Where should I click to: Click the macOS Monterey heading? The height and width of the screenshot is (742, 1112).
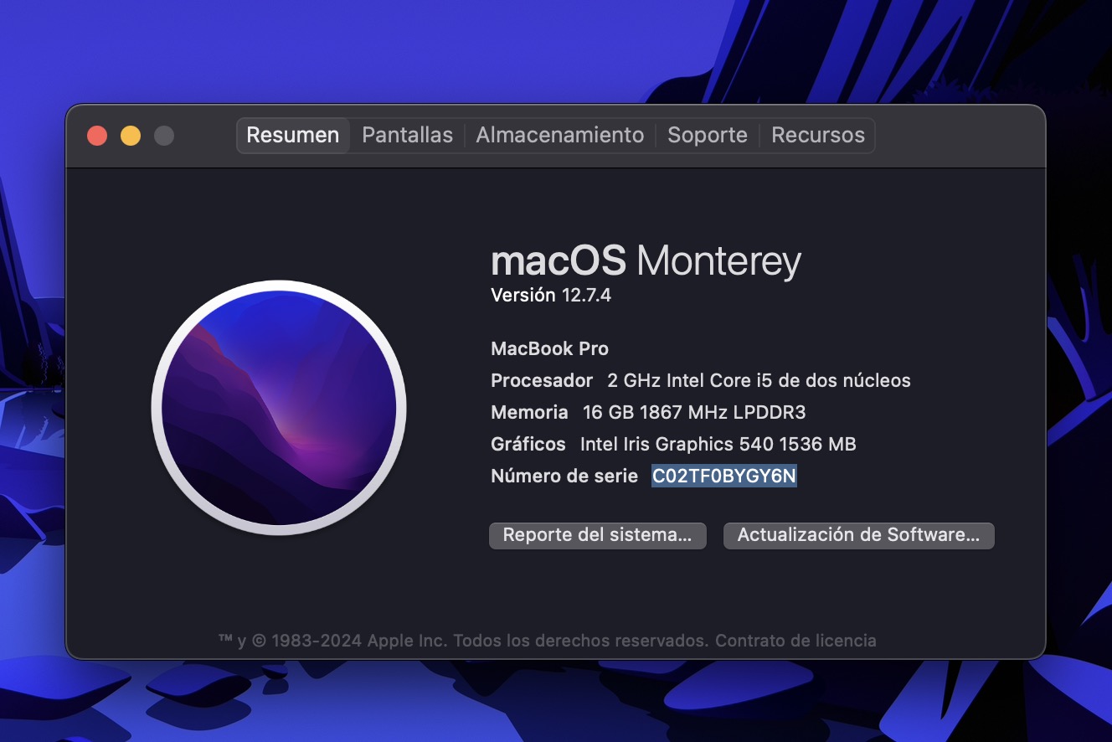pyautogui.click(x=646, y=261)
